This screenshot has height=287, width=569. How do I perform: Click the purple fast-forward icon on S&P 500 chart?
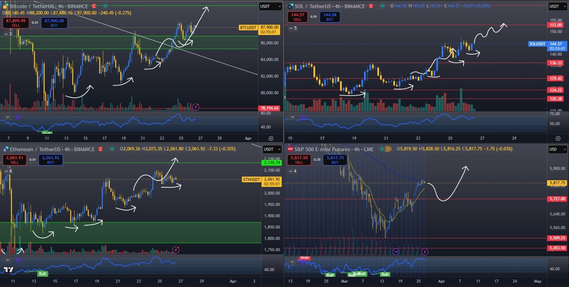(x=395, y=252)
